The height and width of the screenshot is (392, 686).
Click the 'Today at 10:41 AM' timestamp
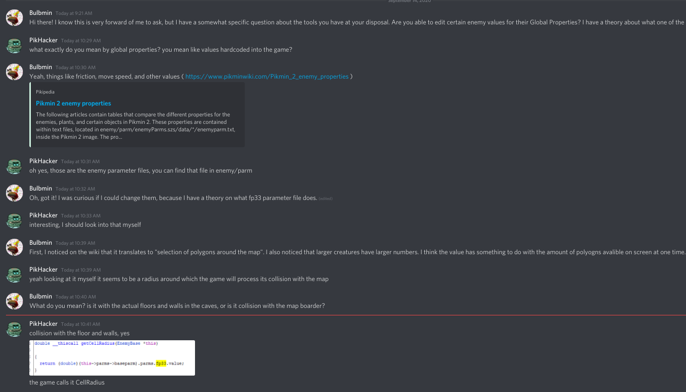tap(81, 324)
